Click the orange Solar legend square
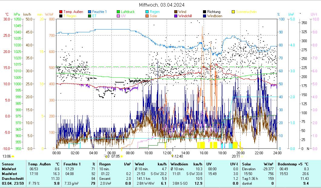 pyautogui.click(x=147, y=16)
